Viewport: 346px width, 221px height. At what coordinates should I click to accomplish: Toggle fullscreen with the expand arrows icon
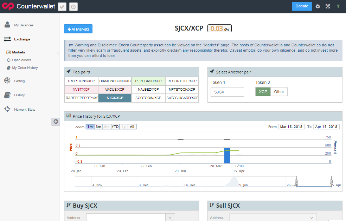click(x=328, y=6)
